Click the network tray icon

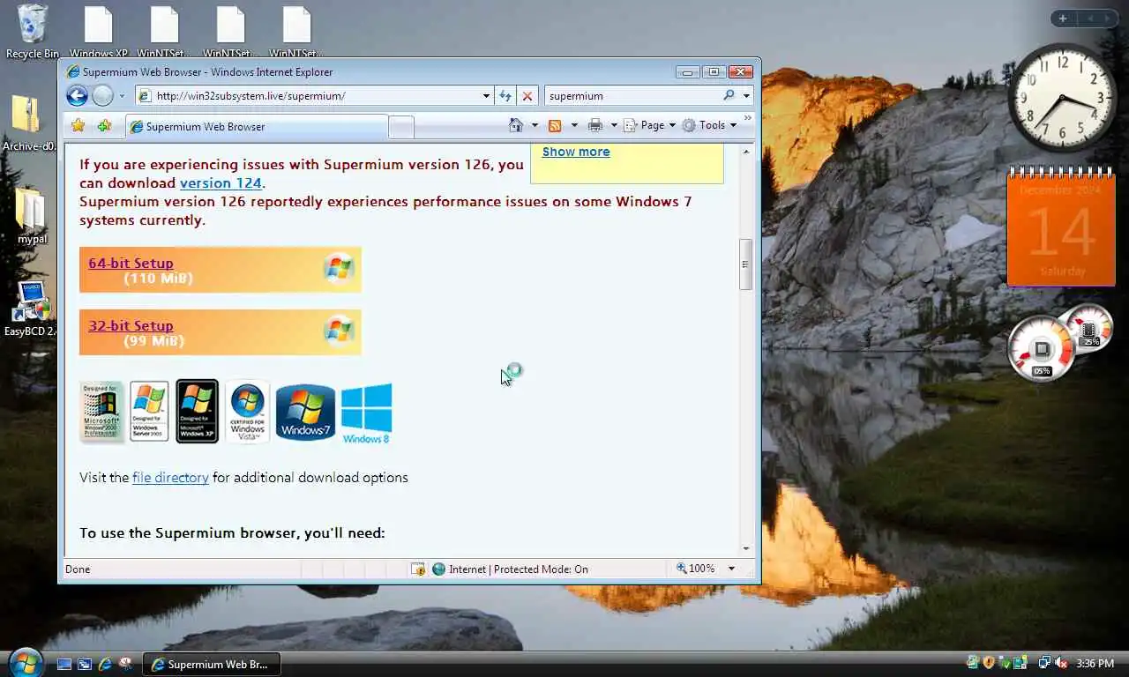click(x=1044, y=663)
